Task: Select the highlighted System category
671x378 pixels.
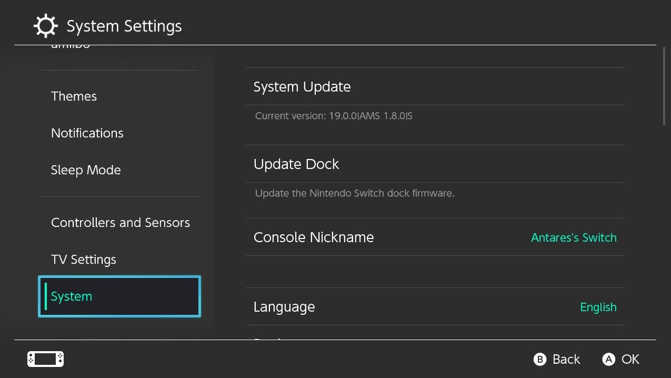Action: [119, 296]
